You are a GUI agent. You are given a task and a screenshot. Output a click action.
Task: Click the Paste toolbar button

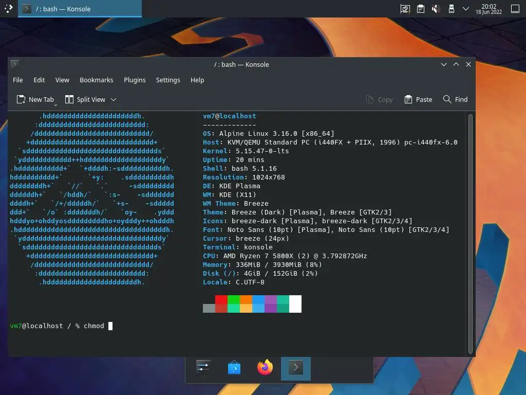[418, 99]
